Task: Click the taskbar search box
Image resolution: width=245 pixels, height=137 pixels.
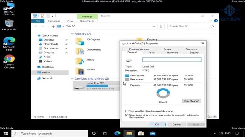Action: [x=50, y=134]
